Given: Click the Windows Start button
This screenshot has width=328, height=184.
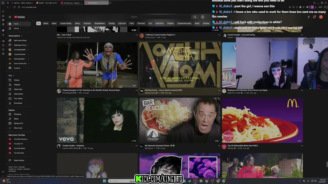Looking at the screenshot, I should (x=104, y=181).
